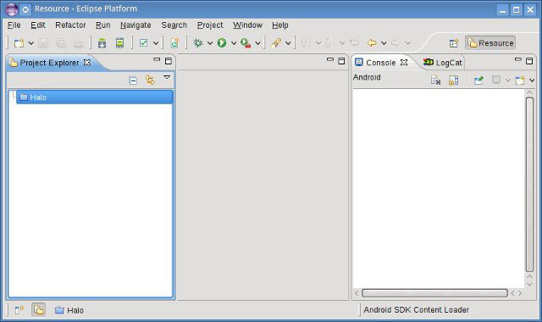Click the Back navigation yellow arrow

372,43
